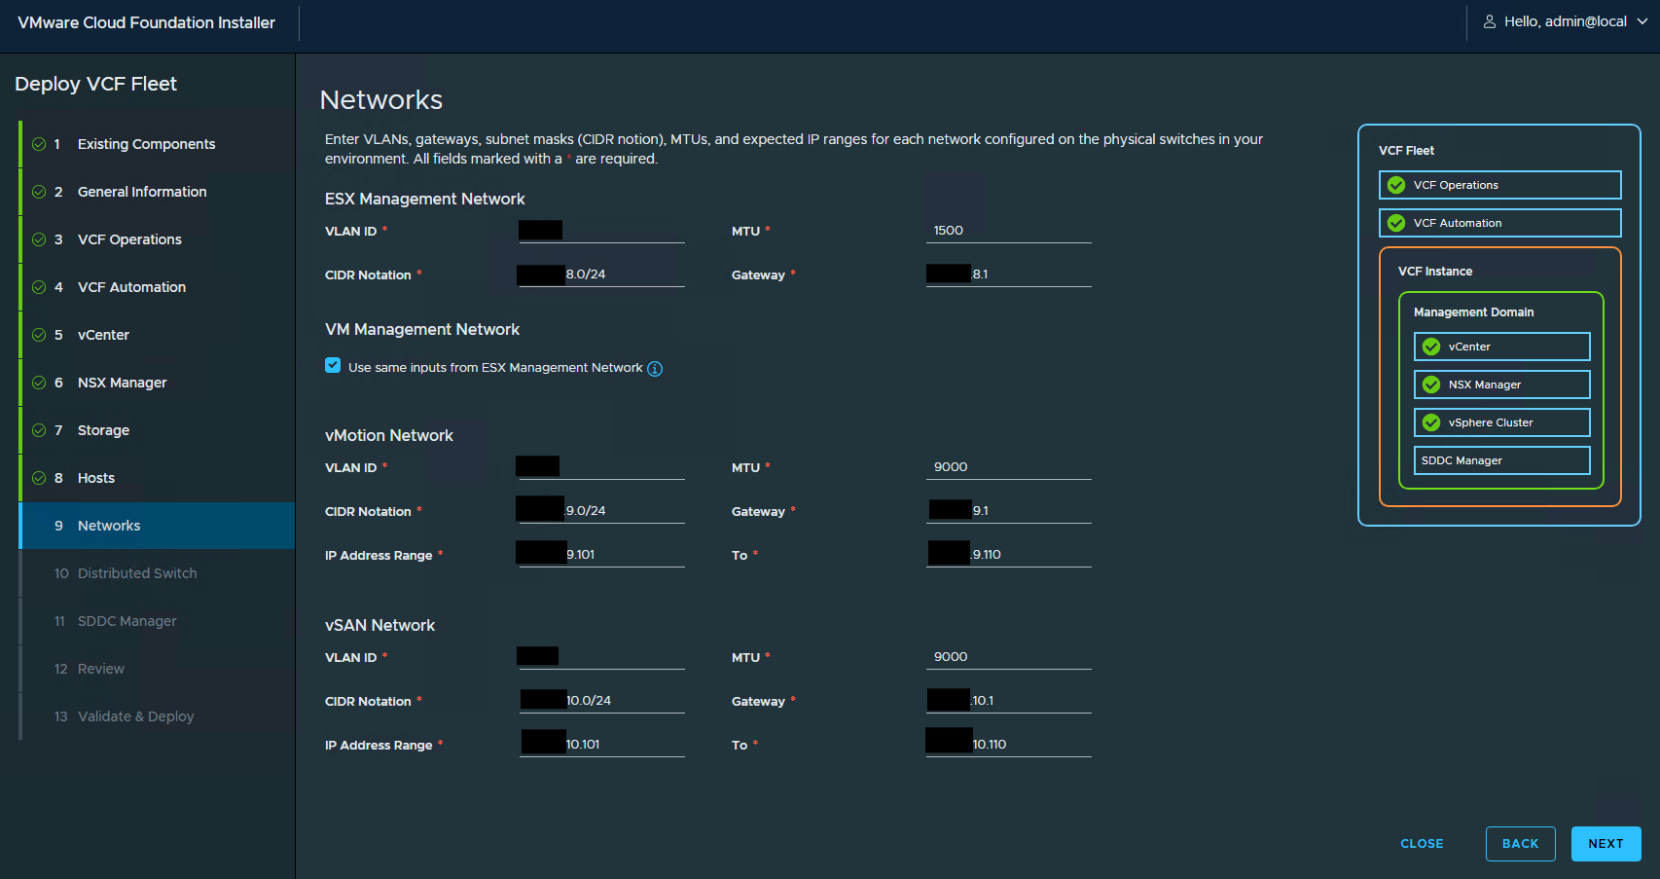
Task: Click the vSAN IP range To field
Action: 1009,745
